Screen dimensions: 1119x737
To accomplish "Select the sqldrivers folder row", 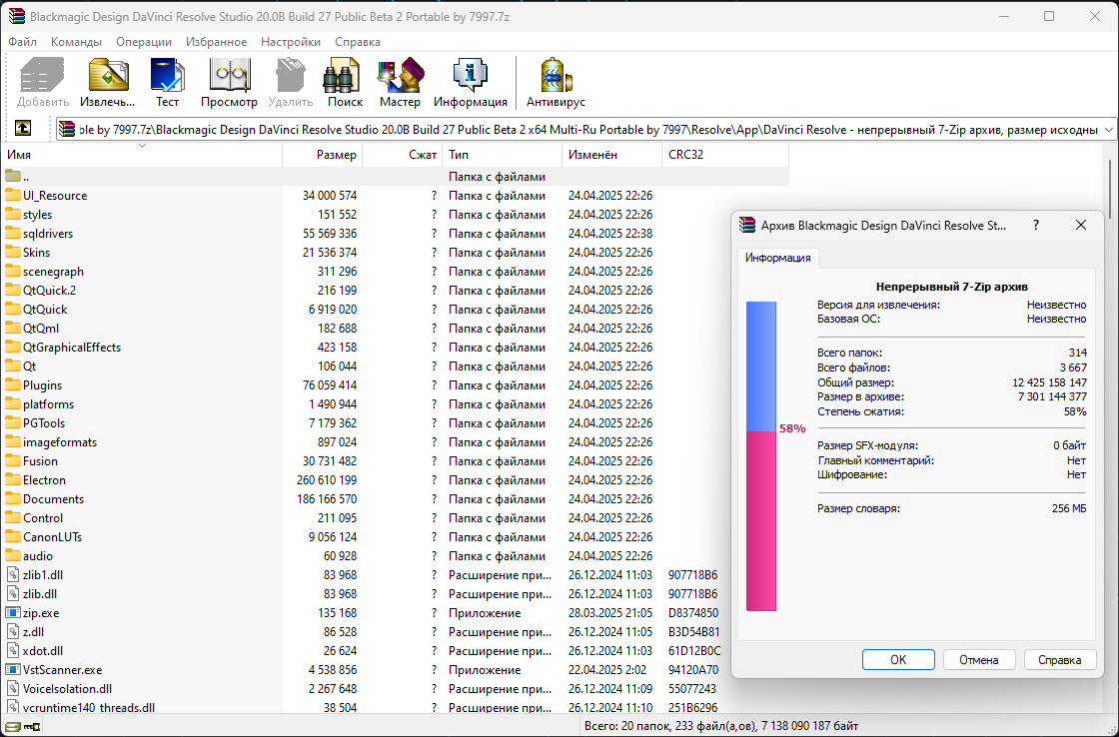I will pyautogui.click(x=394, y=234).
